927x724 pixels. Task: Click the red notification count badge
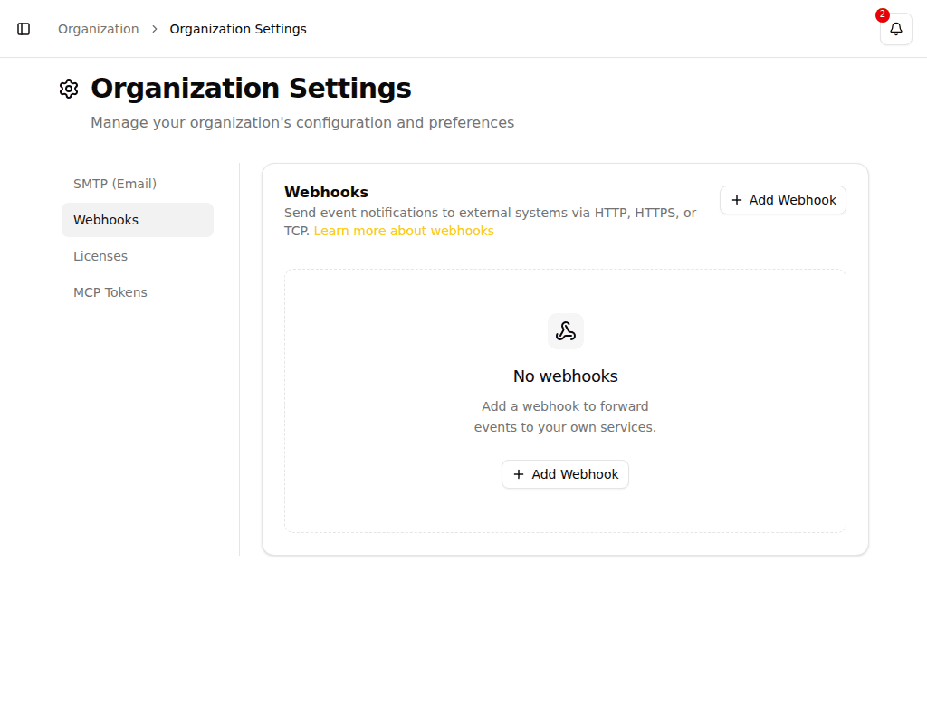tap(882, 14)
